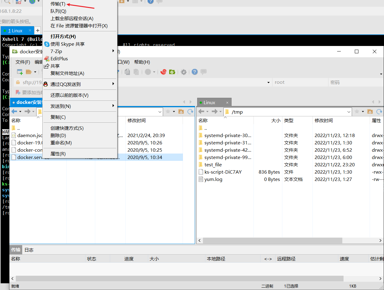
Task: Click the open session folder icon
Action: (x=29, y=72)
